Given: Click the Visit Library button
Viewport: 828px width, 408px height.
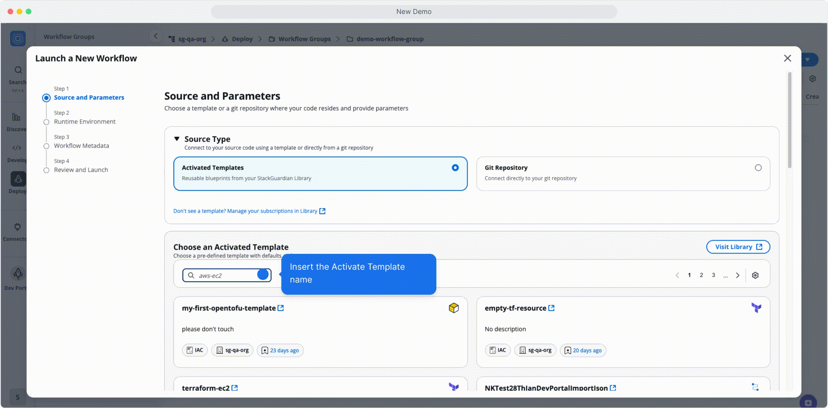Looking at the screenshot, I should point(737,247).
